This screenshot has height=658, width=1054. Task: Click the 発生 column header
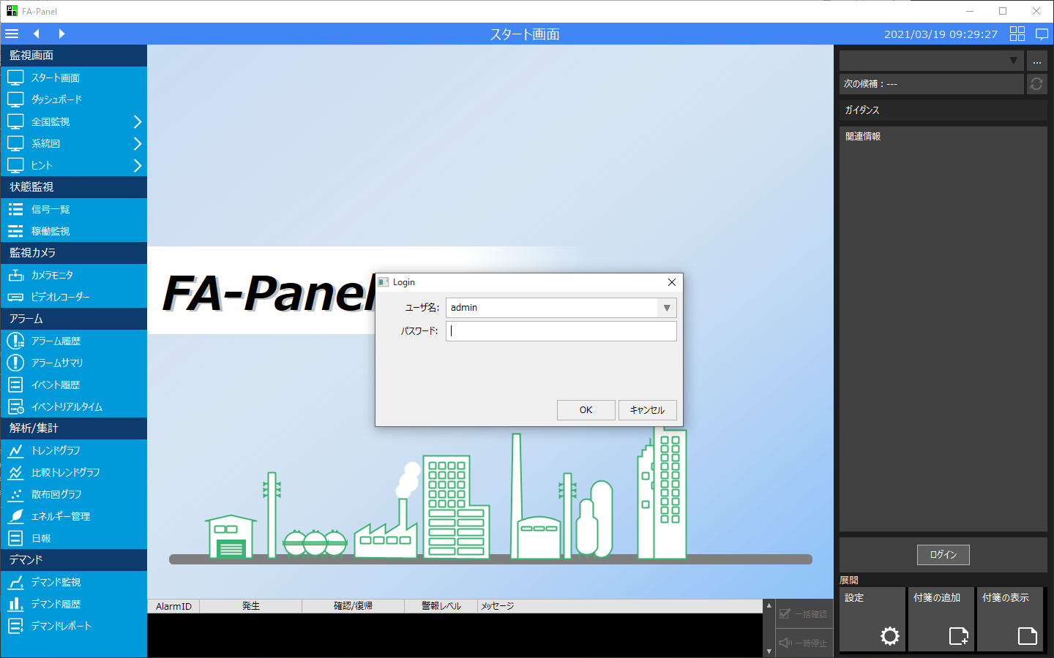coord(251,606)
